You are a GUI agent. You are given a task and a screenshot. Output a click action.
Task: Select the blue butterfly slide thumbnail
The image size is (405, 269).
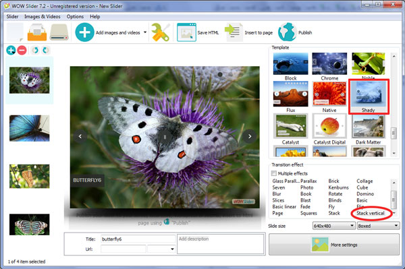click(x=30, y=128)
